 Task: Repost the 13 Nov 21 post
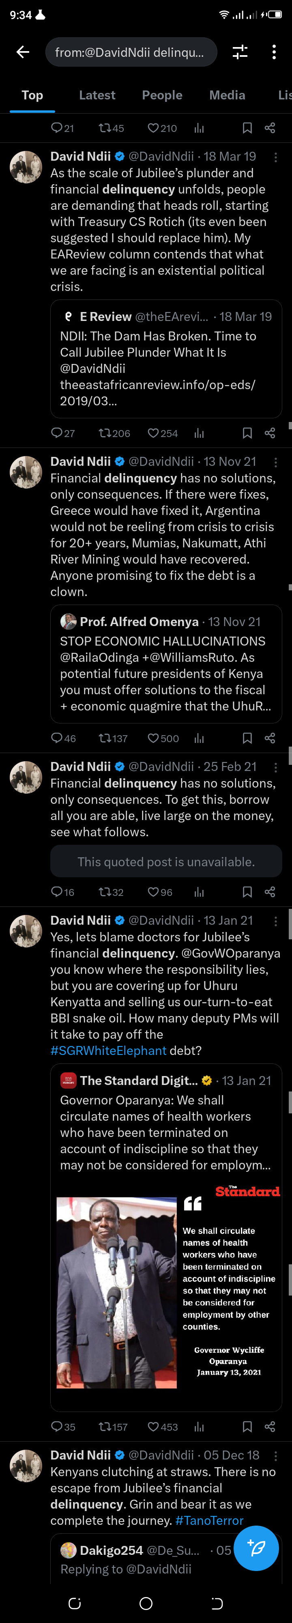pyautogui.click(x=105, y=738)
